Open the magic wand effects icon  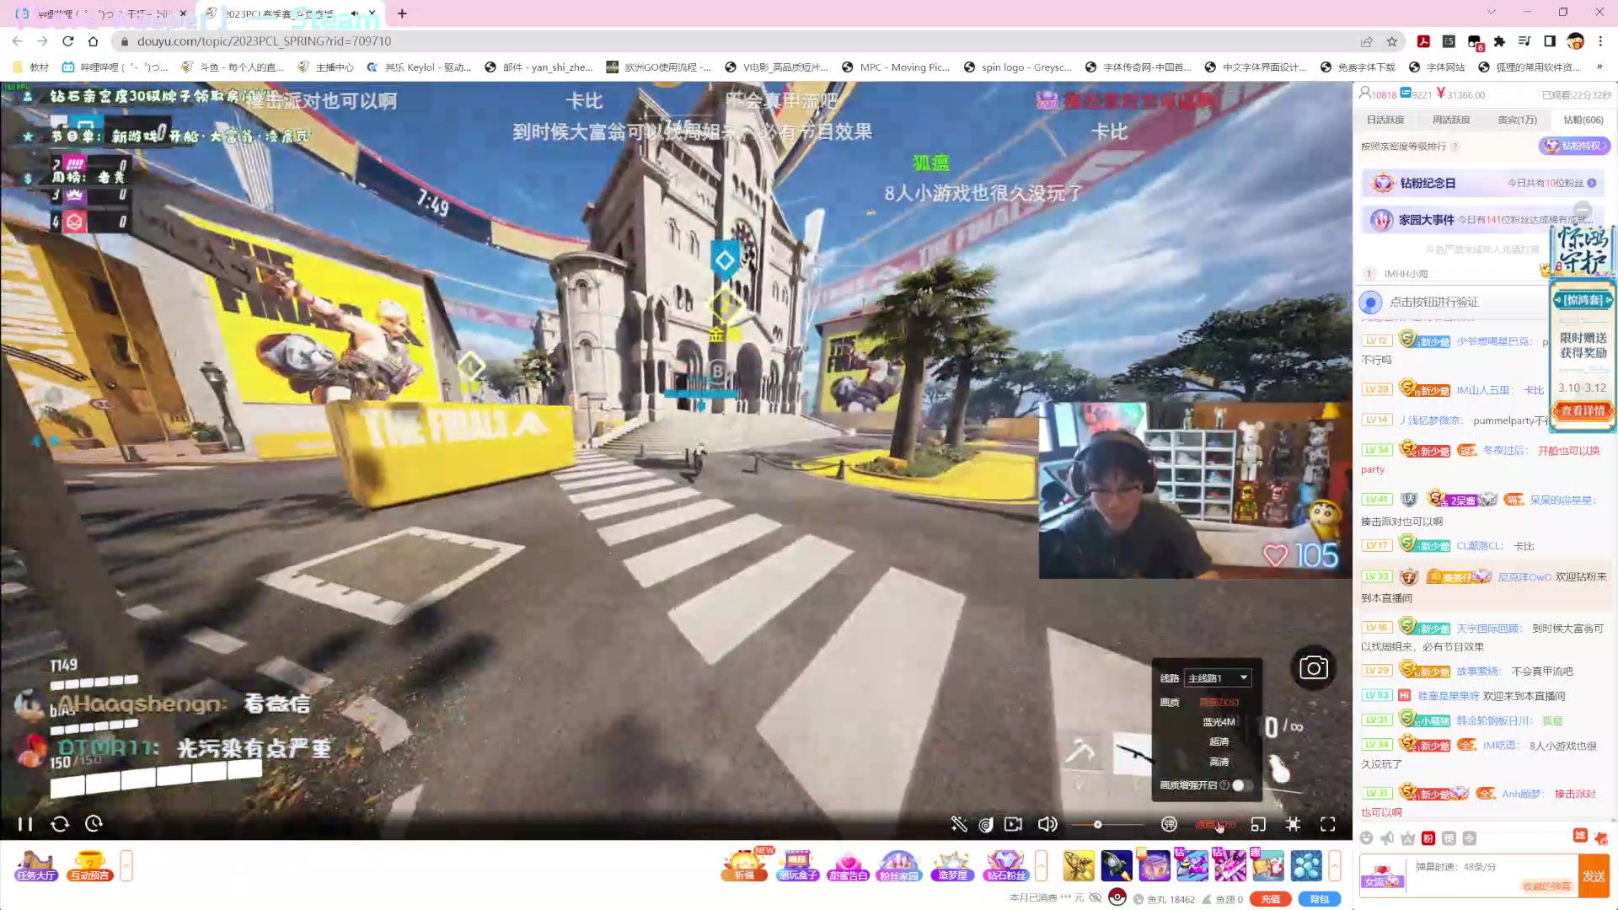click(958, 824)
